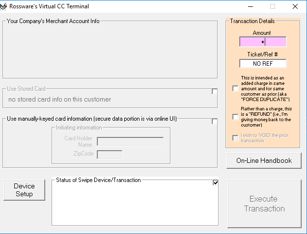Click the 'Transaction Details' group label

[252, 21]
